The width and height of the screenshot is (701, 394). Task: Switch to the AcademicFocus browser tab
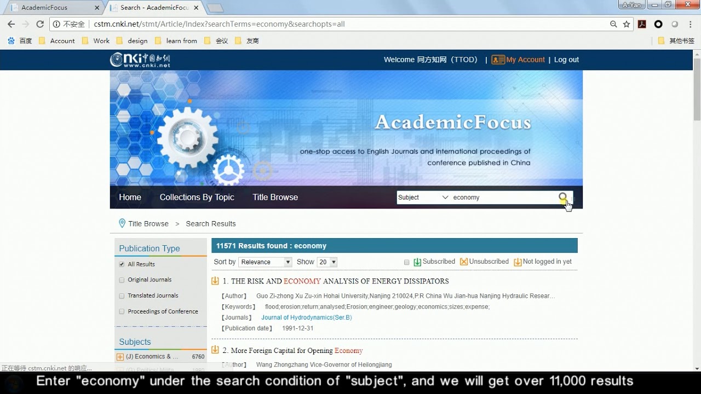click(x=52, y=8)
